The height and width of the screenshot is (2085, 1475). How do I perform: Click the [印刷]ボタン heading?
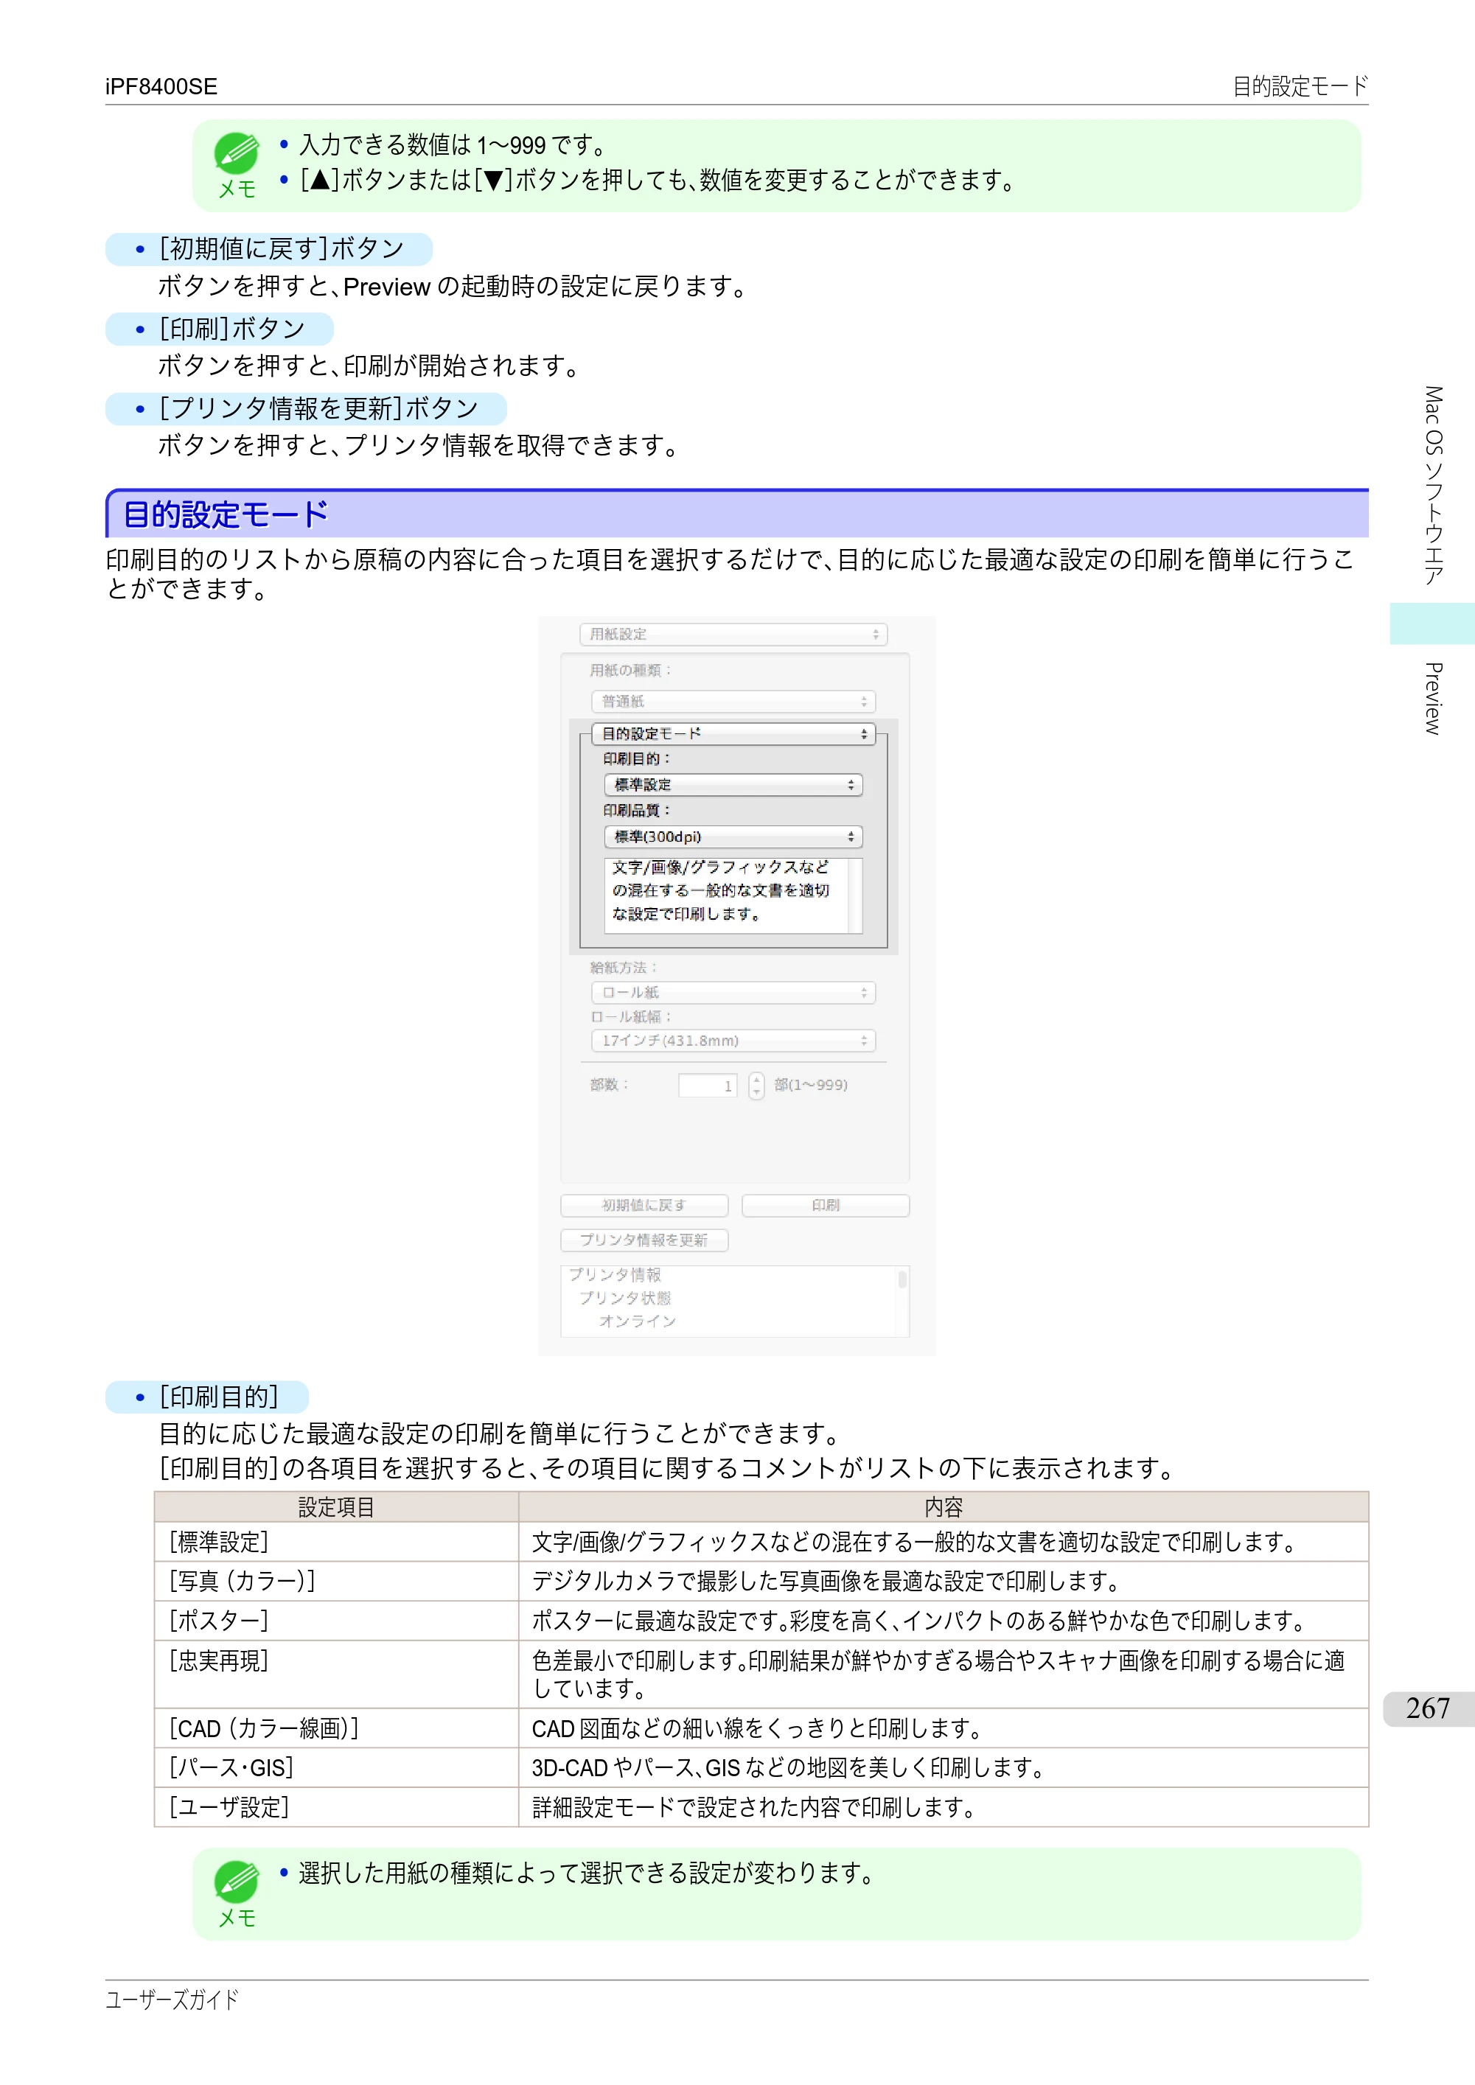click(x=231, y=329)
